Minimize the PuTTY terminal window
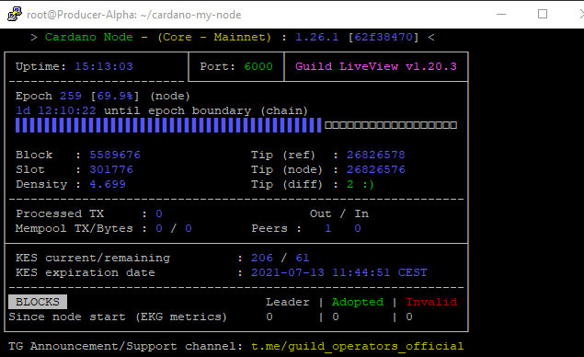584x357 pixels. (x=501, y=14)
